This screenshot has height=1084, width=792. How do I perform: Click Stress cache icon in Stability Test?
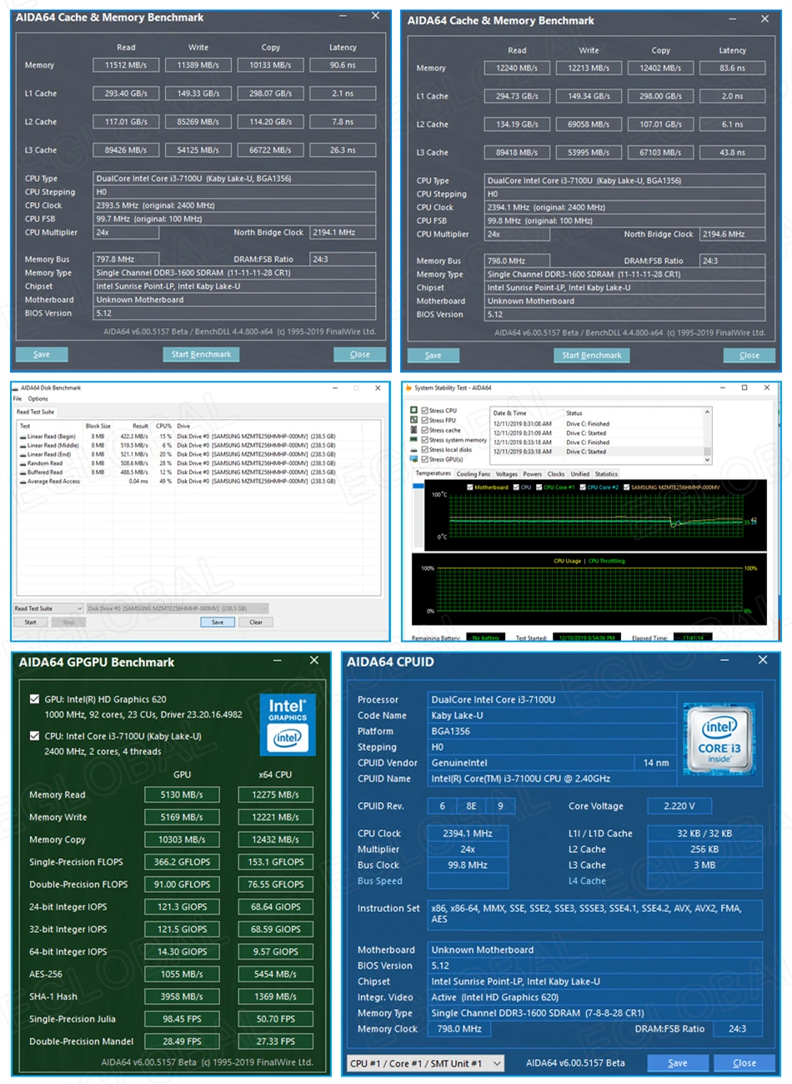(x=414, y=430)
